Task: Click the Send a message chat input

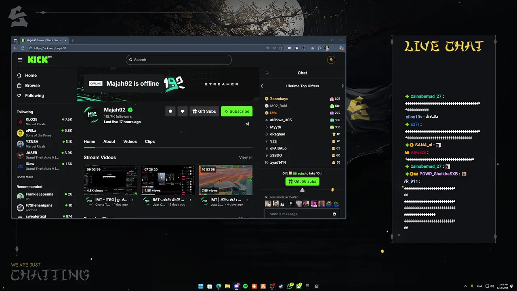Action: [x=302, y=214]
